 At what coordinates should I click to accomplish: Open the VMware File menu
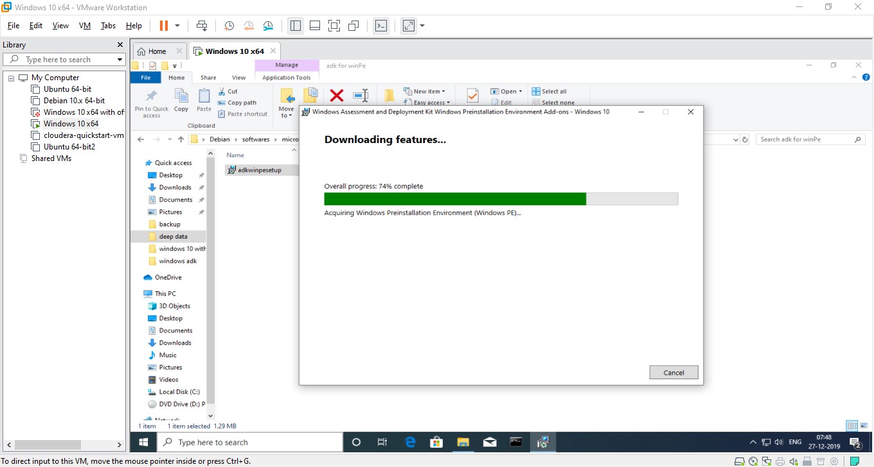pos(13,26)
